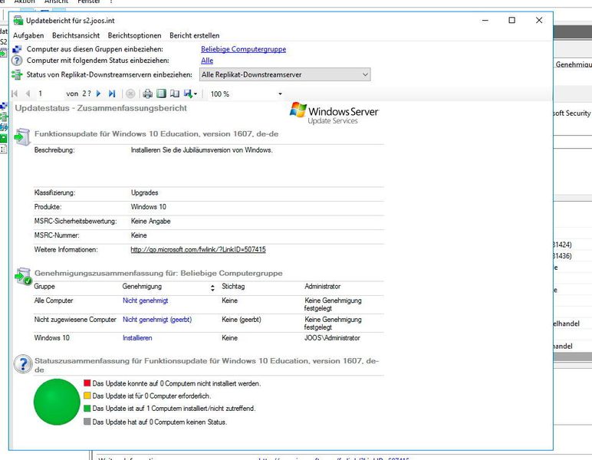Click Updatestatus - Zusammenfassungsbericht heading
Image resolution: width=592 pixels, height=460 pixels.
(100, 108)
